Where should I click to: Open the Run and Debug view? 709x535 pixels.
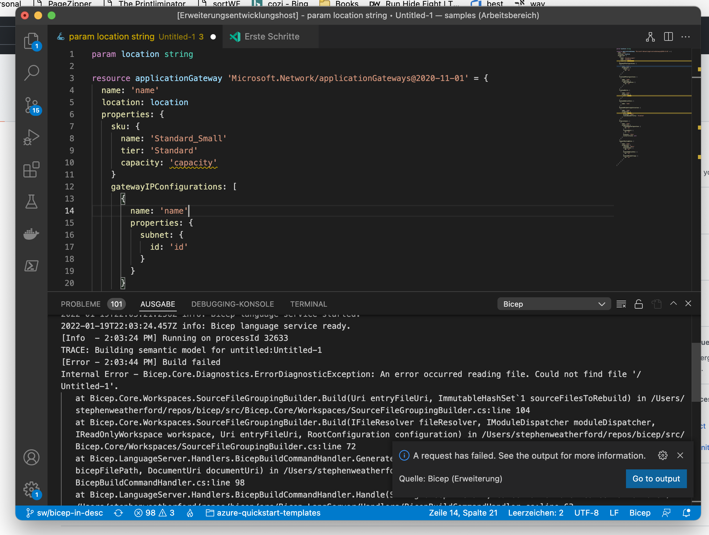[x=32, y=137]
